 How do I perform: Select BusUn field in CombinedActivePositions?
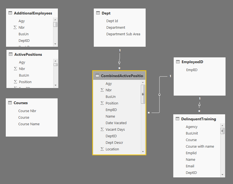pos(111,97)
